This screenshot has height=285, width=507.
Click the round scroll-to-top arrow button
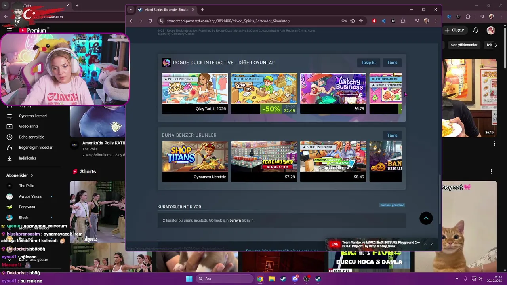[x=426, y=218]
